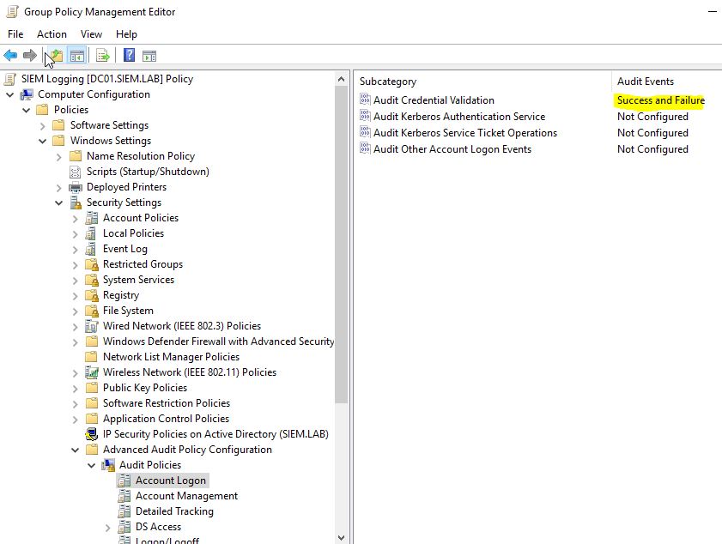The width and height of the screenshot is (722, 544).
Task: Expand the DS Access node
Action: point(108,528)
